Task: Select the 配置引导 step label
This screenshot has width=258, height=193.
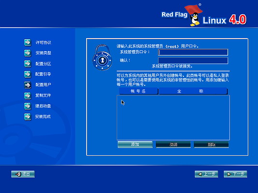Action: coord(43,74)
